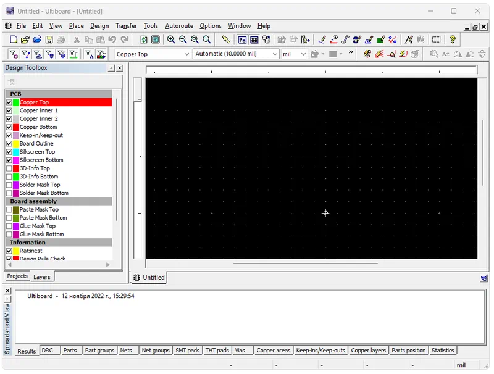The height and width of the screenshot is (374, 494).
Task: Enable the 3D-Info Top checkbox
Action: [x=9, y=168]
